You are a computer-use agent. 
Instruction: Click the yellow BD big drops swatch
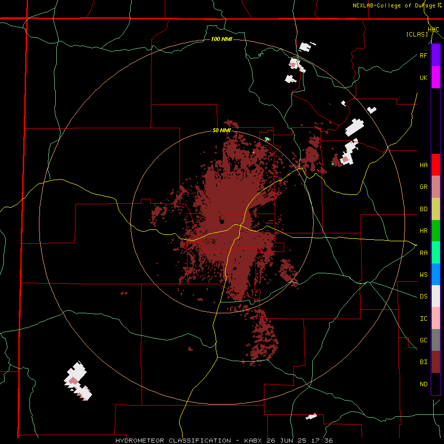[x=436, y=209]
